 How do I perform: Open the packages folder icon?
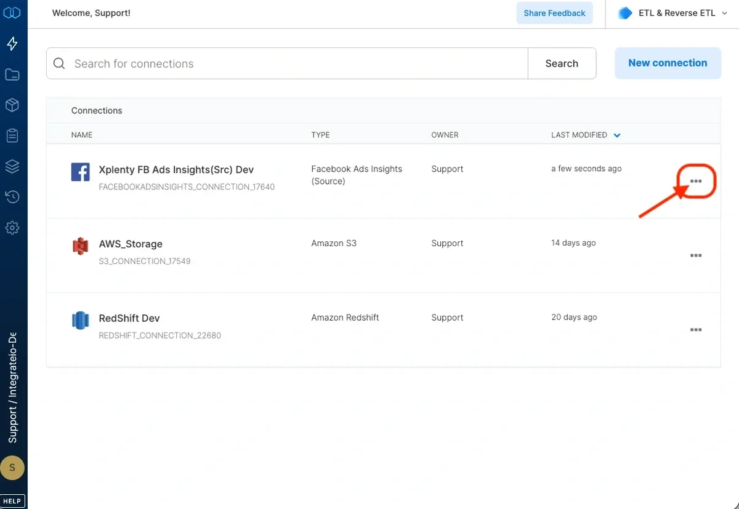click(13, 74)
